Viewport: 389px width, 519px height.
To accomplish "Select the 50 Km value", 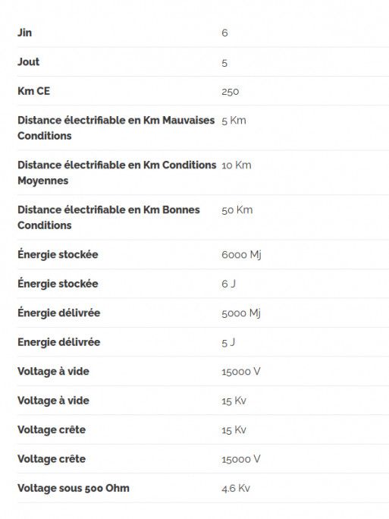I will (x=237, y=210).
